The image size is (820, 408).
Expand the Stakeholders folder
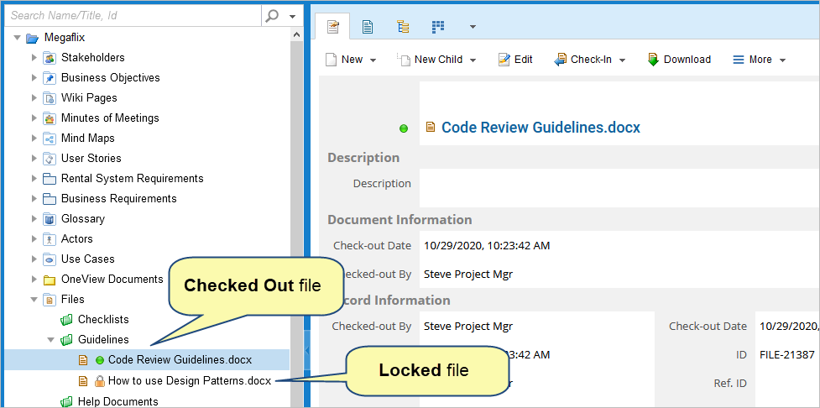coord(34,58)
